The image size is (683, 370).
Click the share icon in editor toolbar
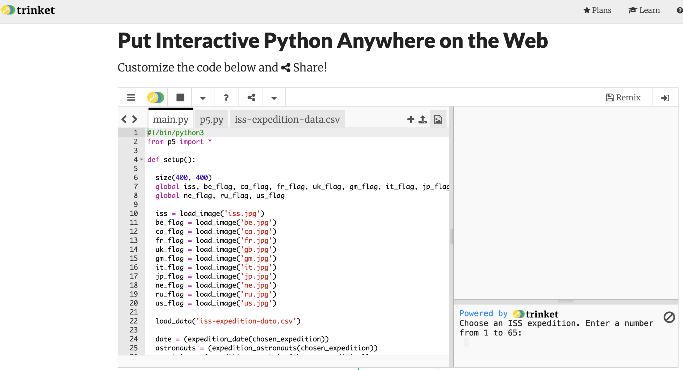(x=251, y=97)
